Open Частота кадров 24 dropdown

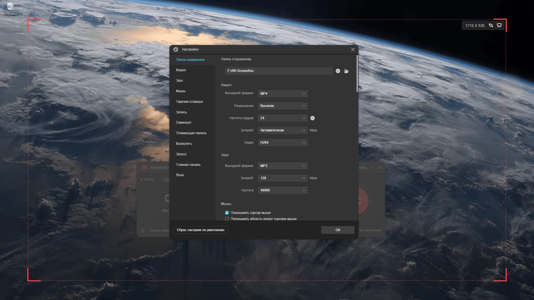click(283, 118)
